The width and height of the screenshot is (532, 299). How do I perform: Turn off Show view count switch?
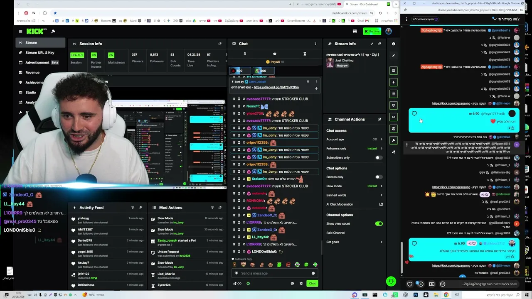point(379,224)
